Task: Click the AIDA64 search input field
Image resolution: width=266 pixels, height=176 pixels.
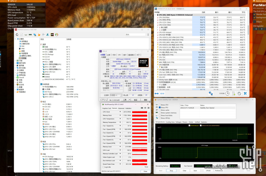Action: point(135,35)
